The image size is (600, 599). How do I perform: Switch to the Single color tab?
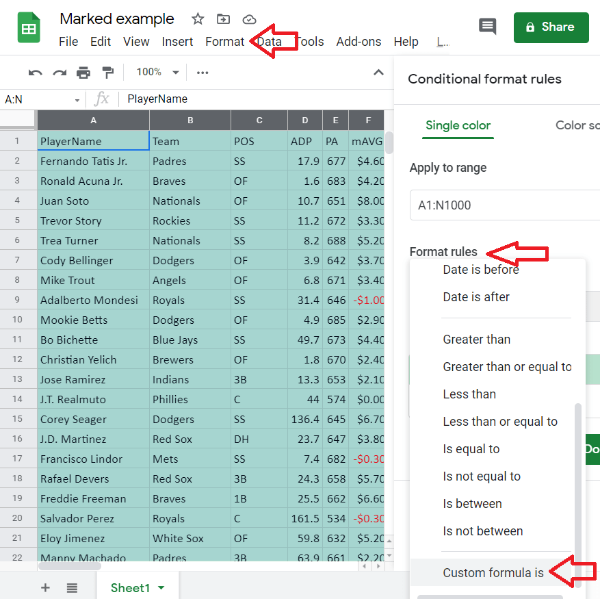(458, 126)
